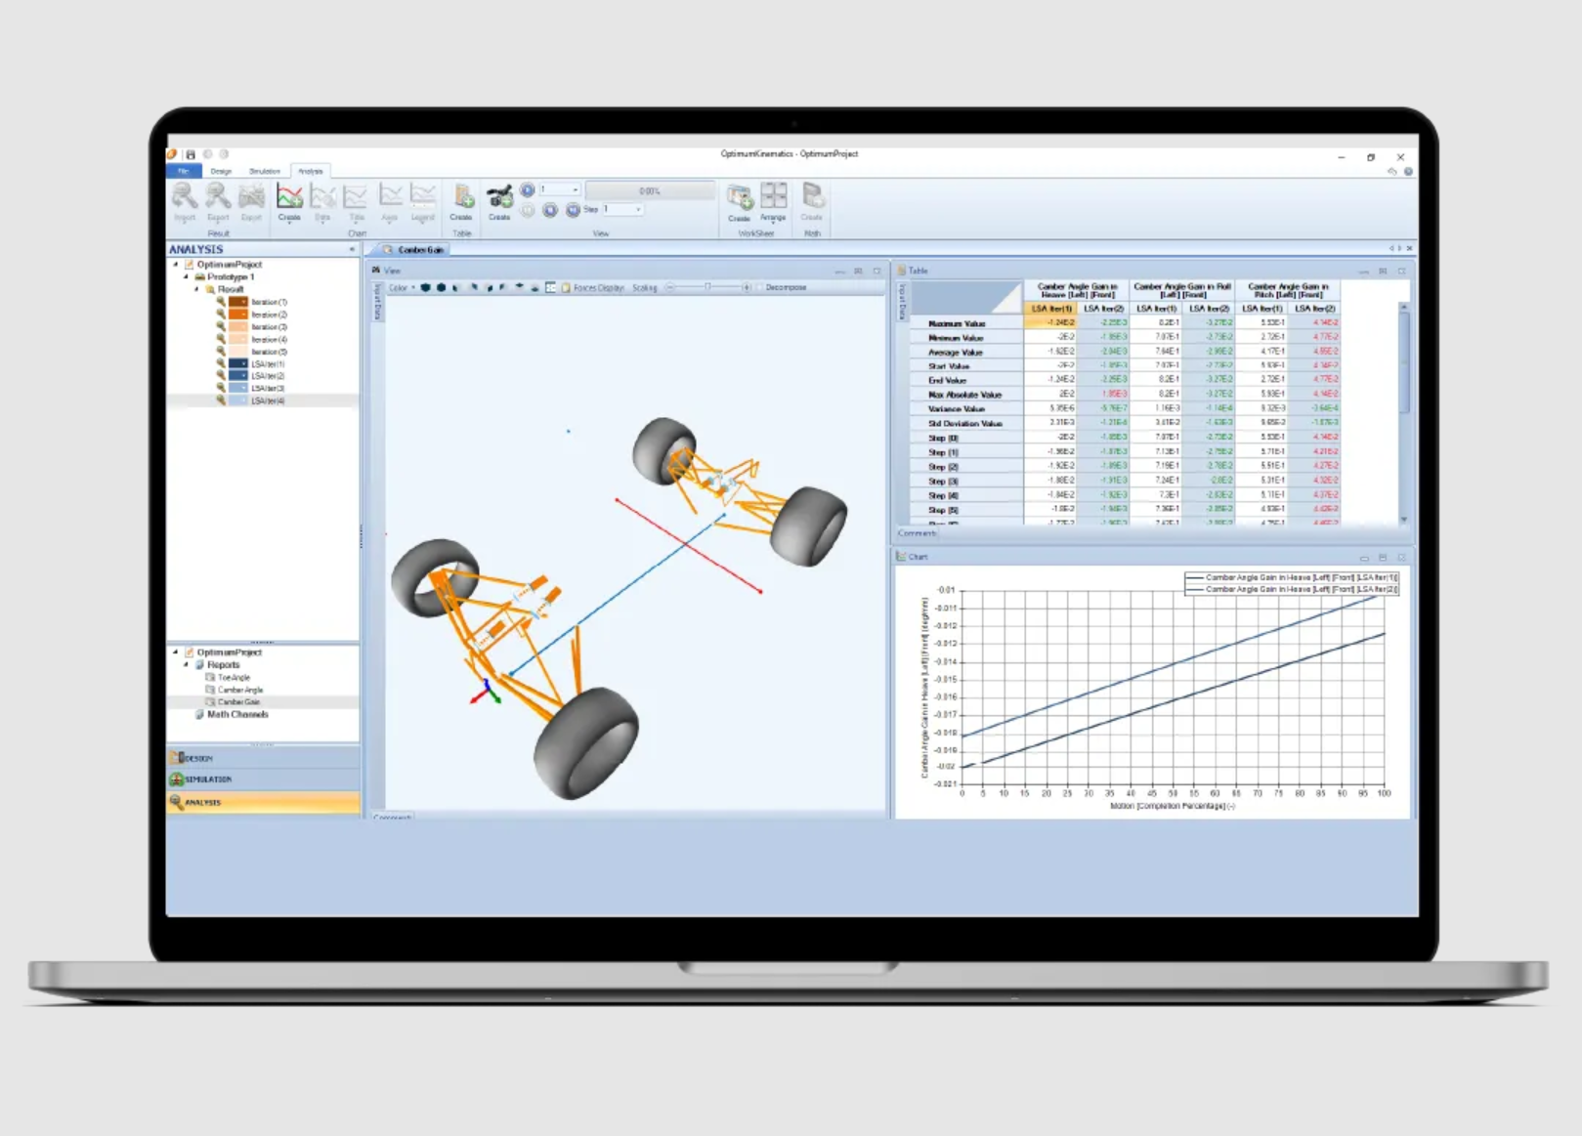Open Iteration (1) color swatch dropdown

click(x=238, y=303)
